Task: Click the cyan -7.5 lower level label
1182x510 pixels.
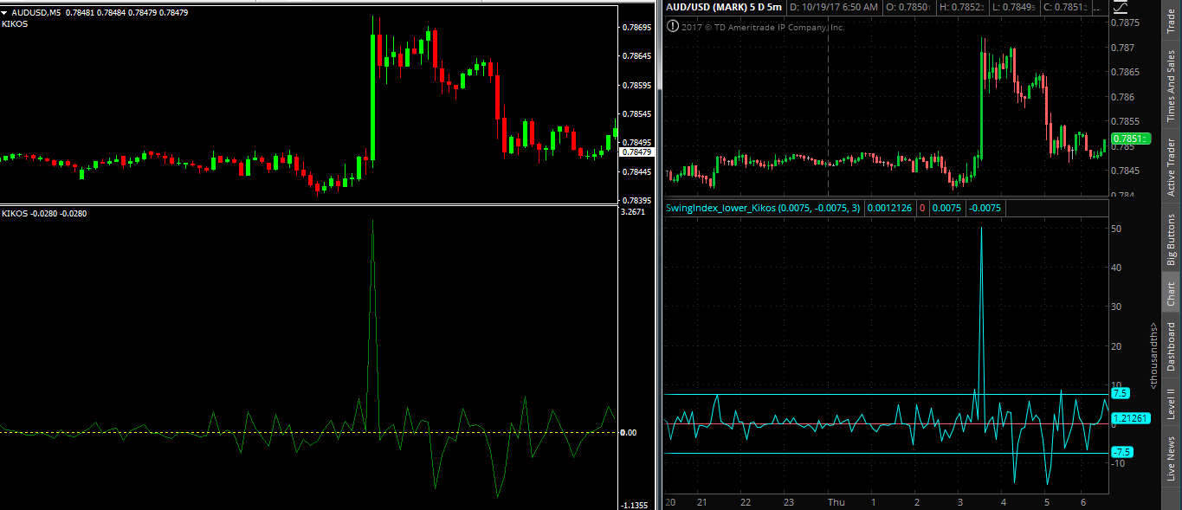Action: [x=1121, y=452]
